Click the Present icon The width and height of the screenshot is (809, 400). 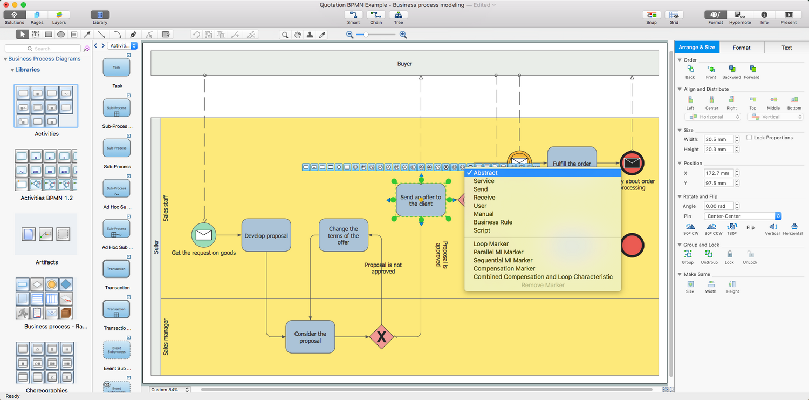click(x=789, y=15)
